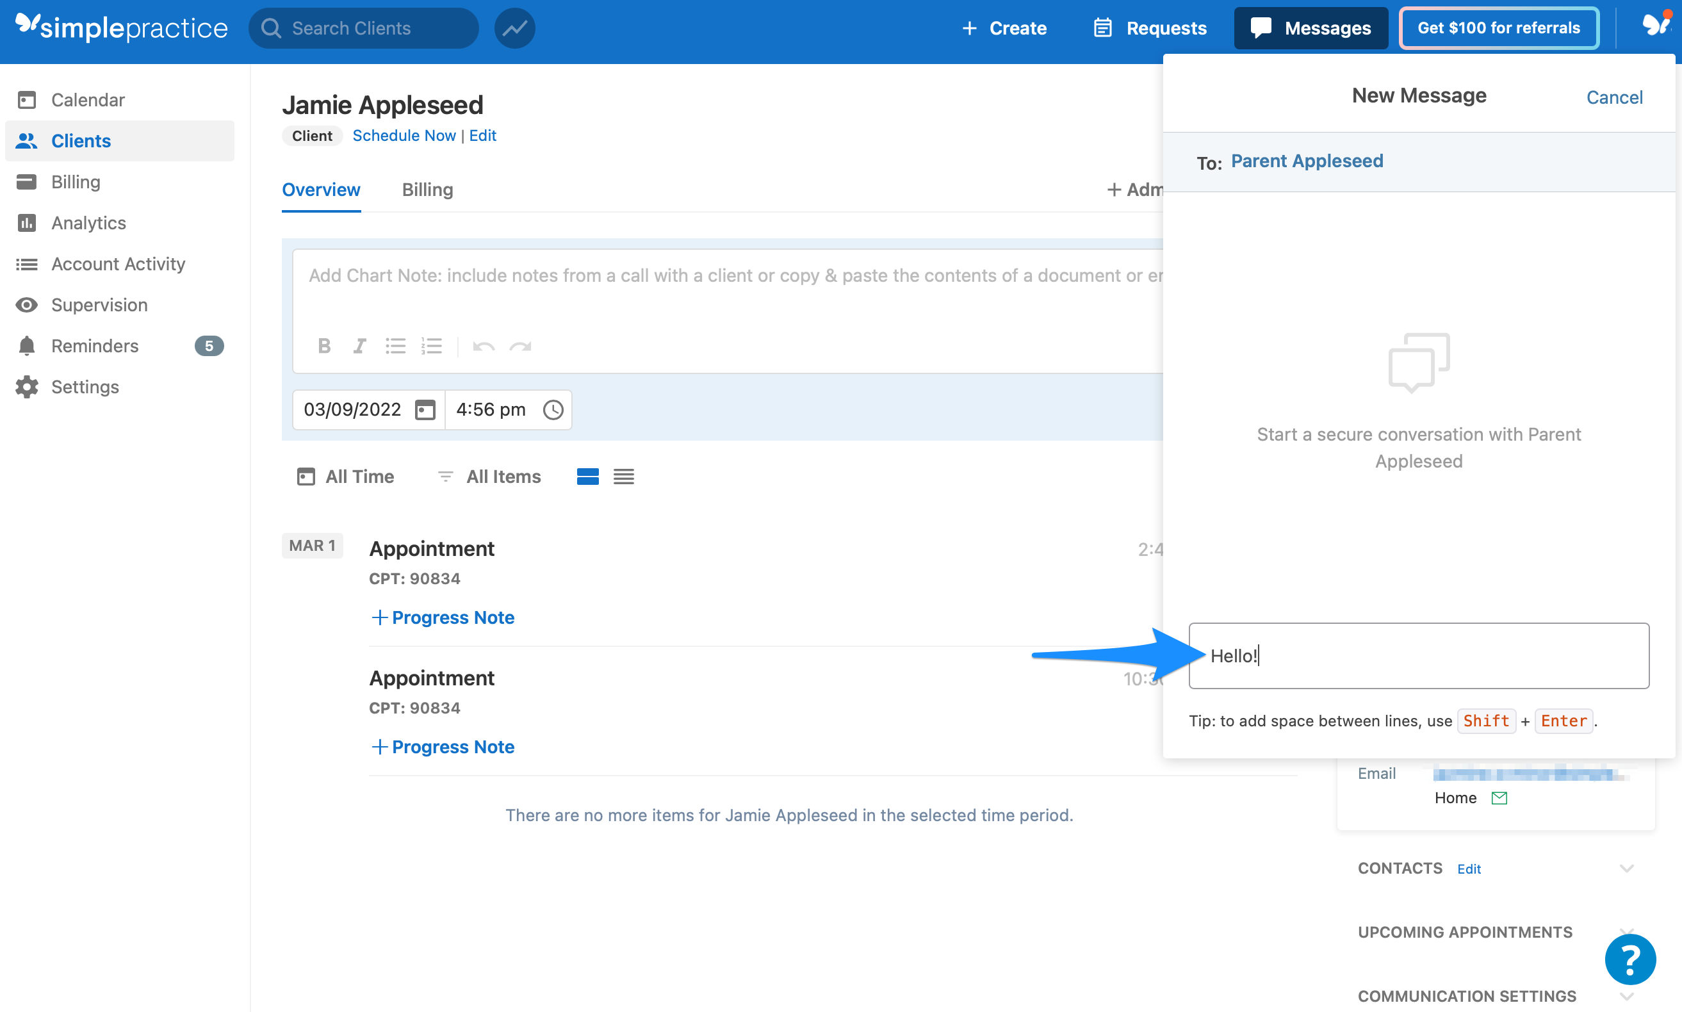Open Requests in the top bar
1682x1012 pixels.
(x=1150, y=28)
